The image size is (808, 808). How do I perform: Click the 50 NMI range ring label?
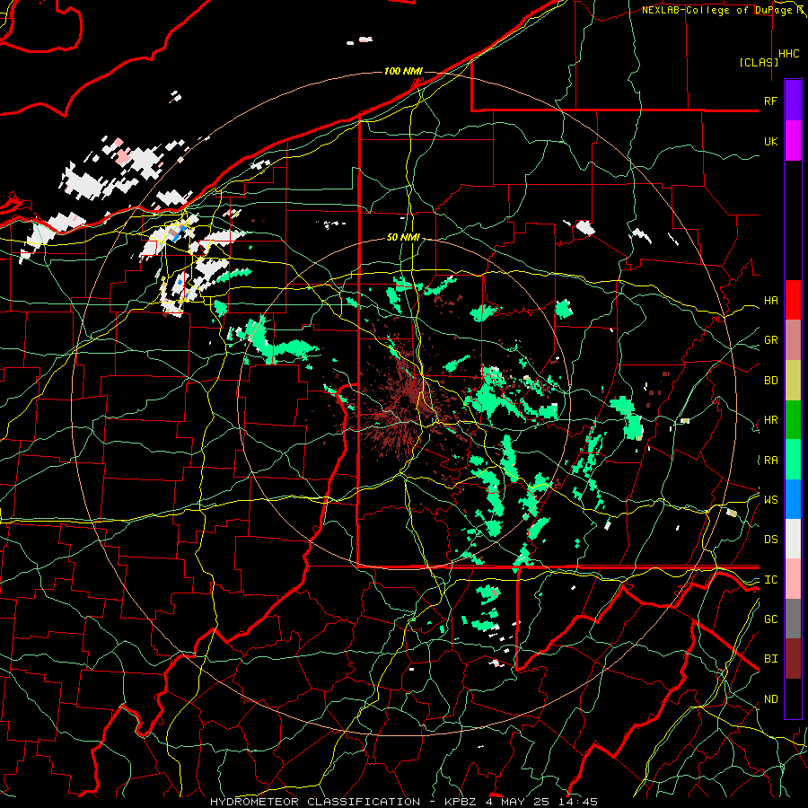(403, 237)
